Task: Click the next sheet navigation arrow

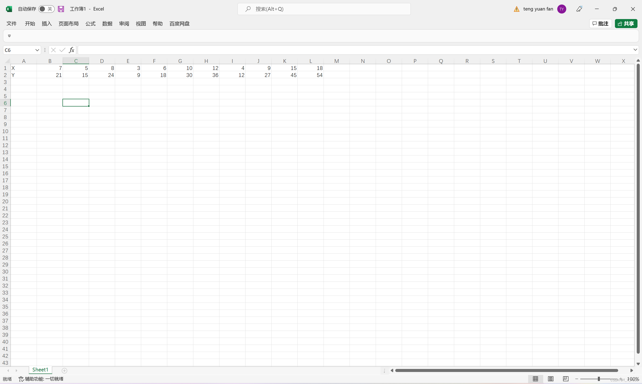Action: tap(17, 370)
